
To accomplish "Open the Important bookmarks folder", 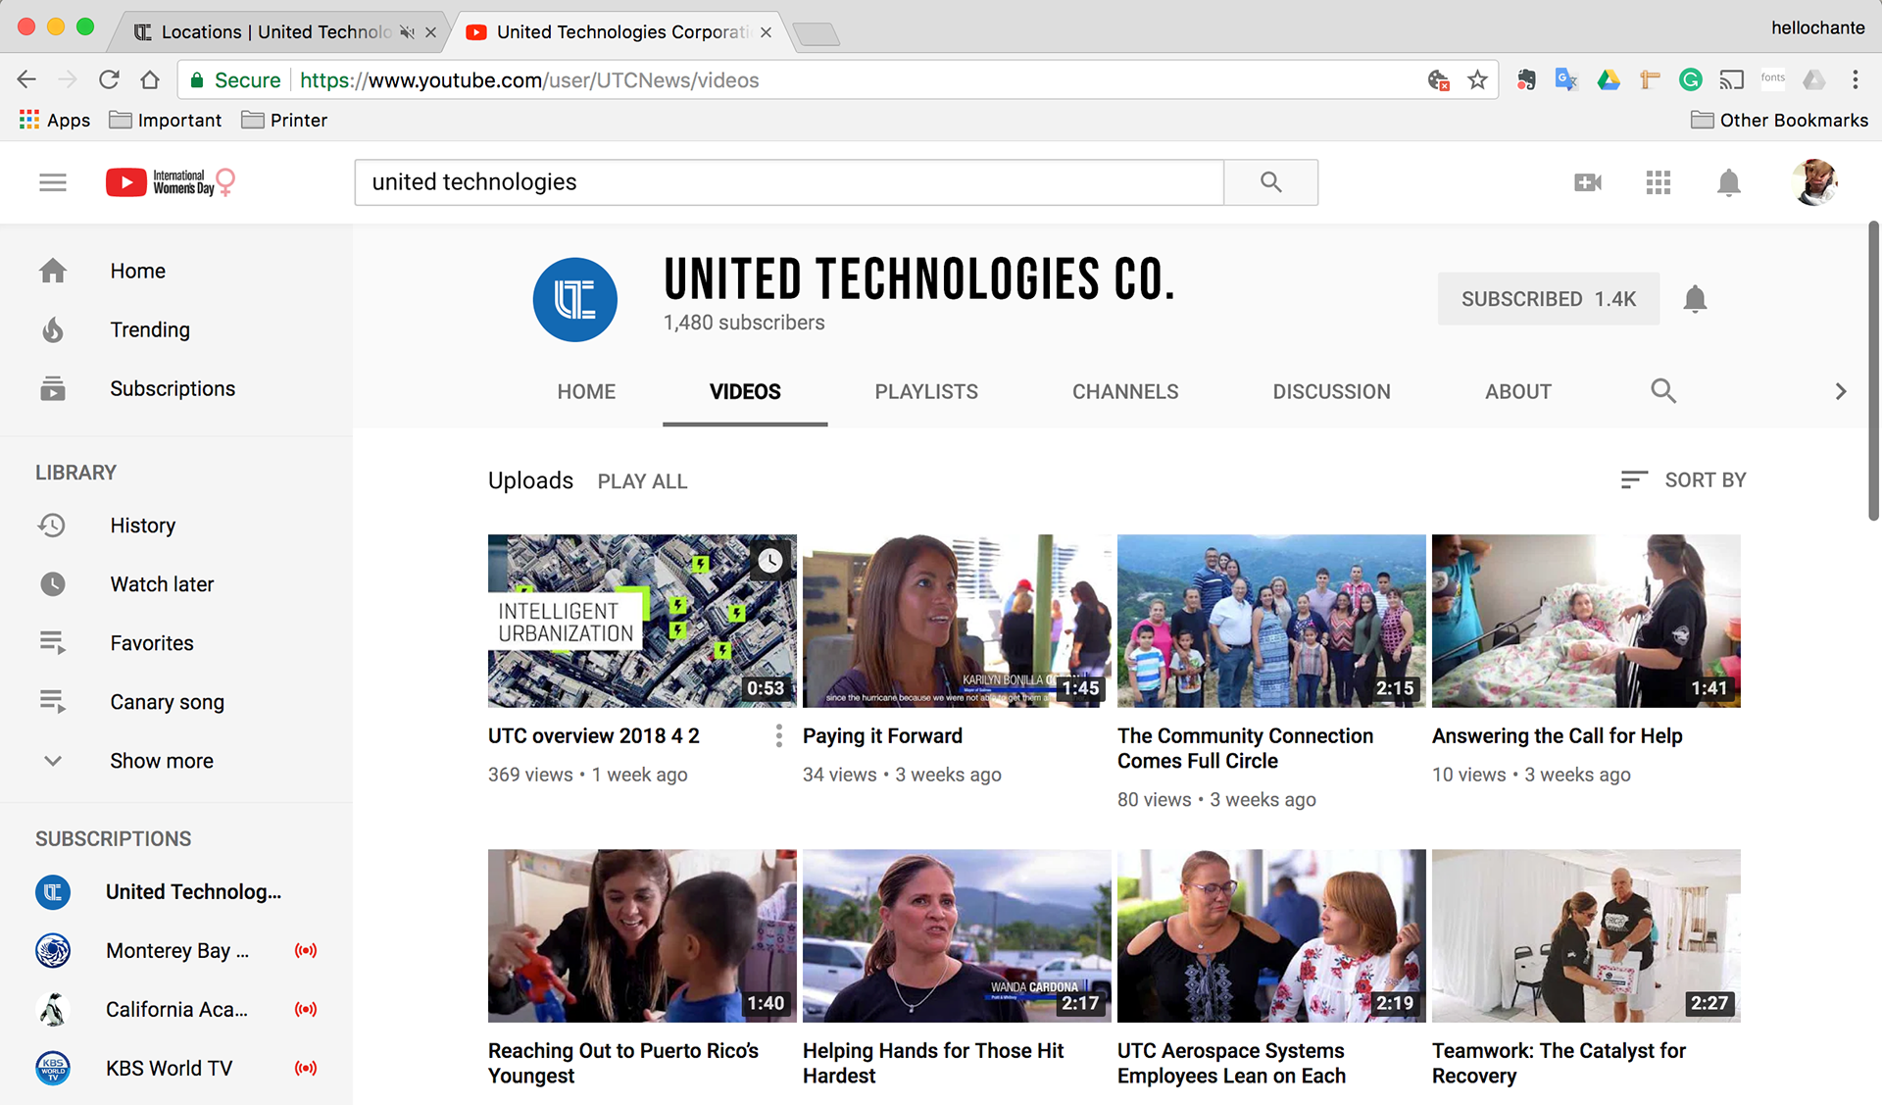I will [x=166, y=120].
